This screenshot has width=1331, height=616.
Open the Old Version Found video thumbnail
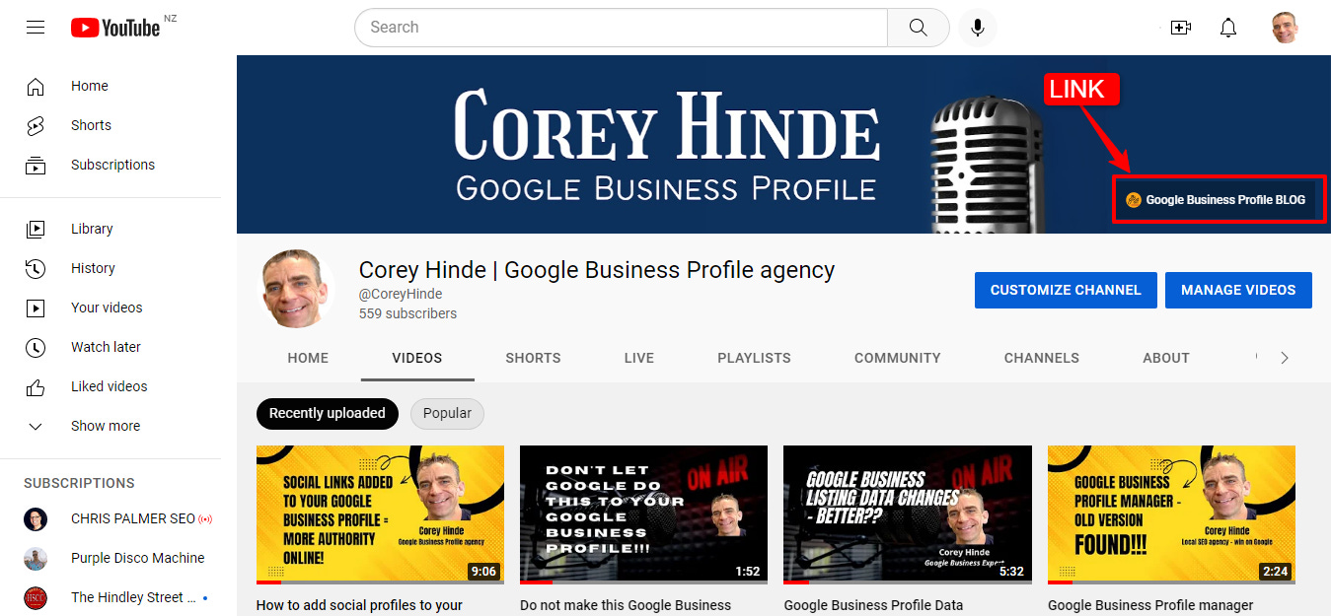click(1171, 514)
